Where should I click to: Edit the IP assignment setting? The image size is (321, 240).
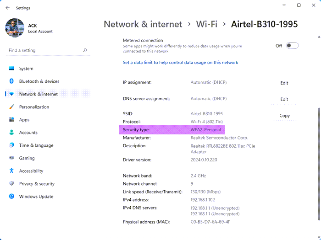point(284,83)
